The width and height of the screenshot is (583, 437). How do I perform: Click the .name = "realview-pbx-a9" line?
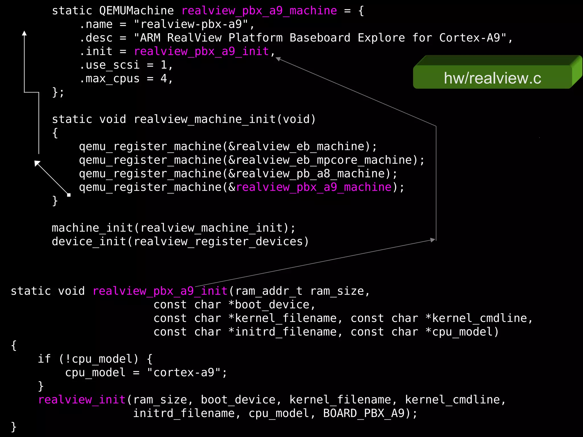(167, 24)
